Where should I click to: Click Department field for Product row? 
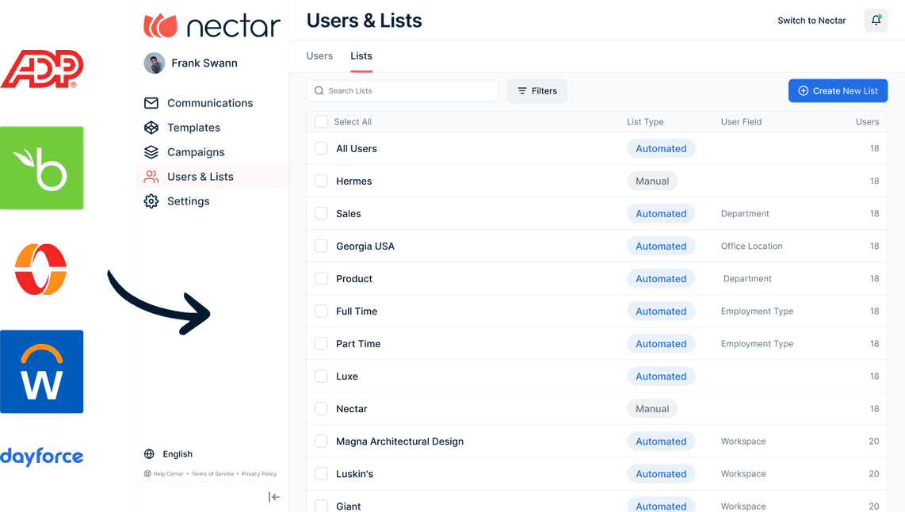point(747,279)
